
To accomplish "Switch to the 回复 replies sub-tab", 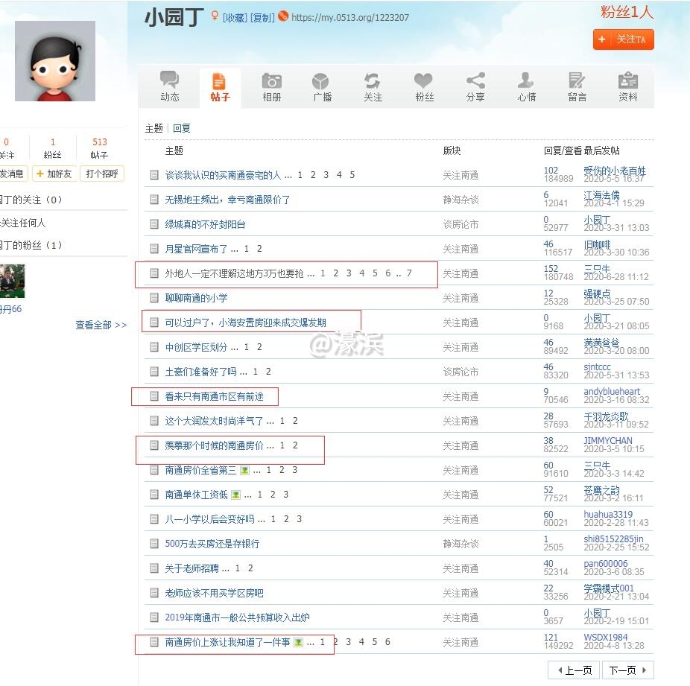I will click(x=180, y=127).
